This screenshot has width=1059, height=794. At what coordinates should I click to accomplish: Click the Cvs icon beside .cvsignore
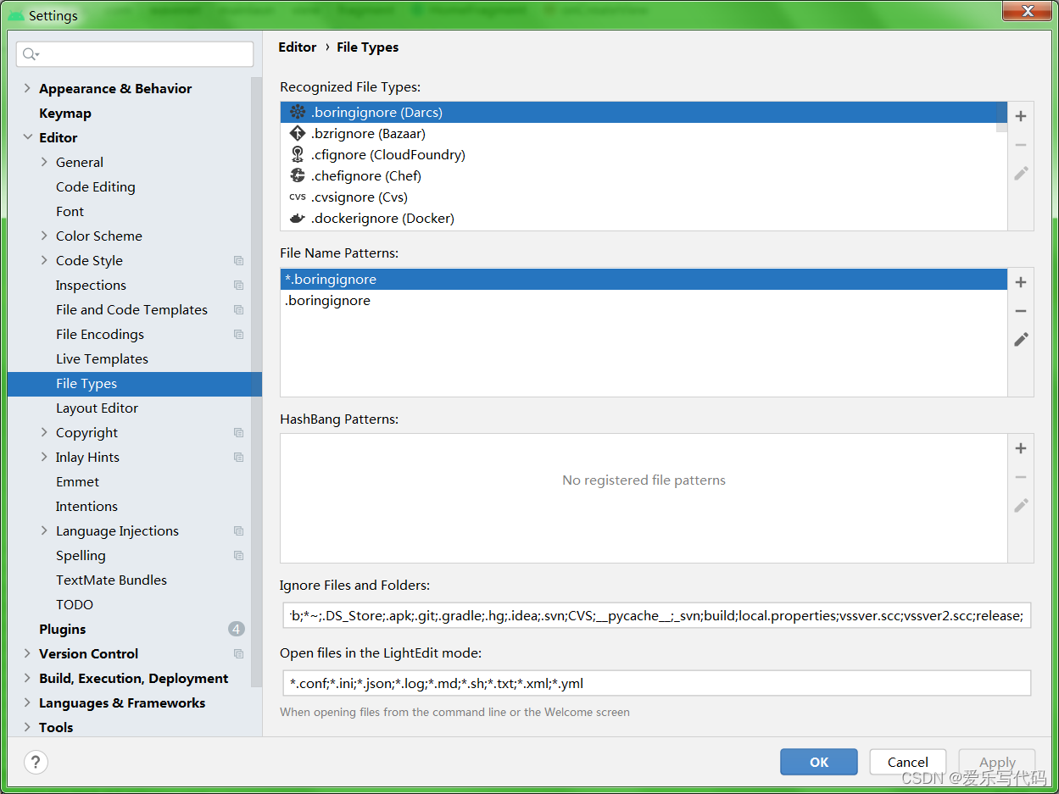pos(297,197)
